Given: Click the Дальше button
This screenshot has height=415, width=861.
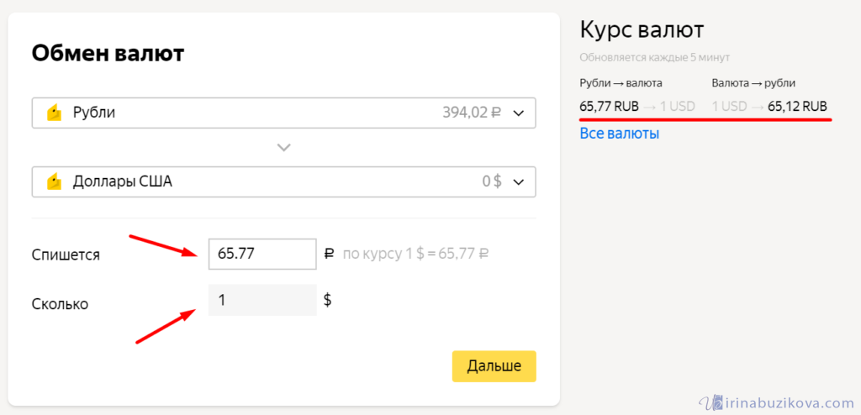Looking at the screenshot, I should click(494, 366).
